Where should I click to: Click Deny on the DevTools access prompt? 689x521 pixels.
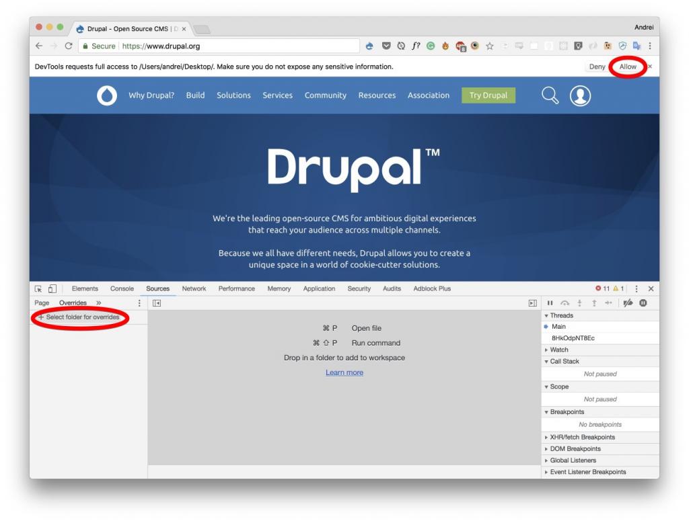tap(597, 67)
